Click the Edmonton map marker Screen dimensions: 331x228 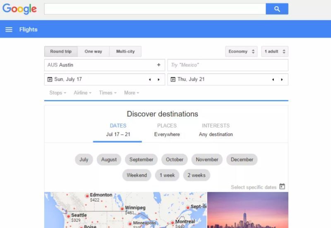(87, 196)
